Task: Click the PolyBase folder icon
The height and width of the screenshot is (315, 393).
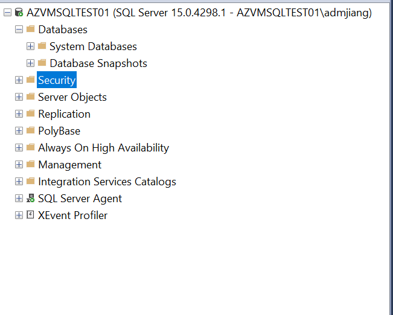Action: click(30, 130)
